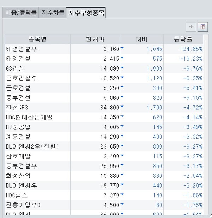
Task: Sort by the 등락률 column header
Action: click(183, 39)
